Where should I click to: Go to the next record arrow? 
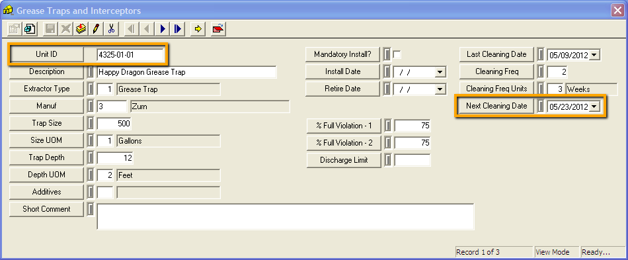pos(162,29)
